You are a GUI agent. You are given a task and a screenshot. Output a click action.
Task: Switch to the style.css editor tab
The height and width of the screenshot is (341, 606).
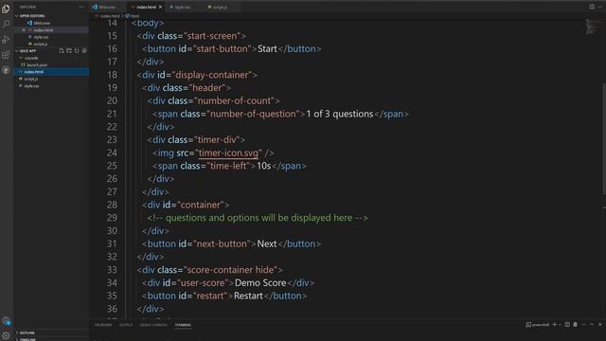(182, 7)
